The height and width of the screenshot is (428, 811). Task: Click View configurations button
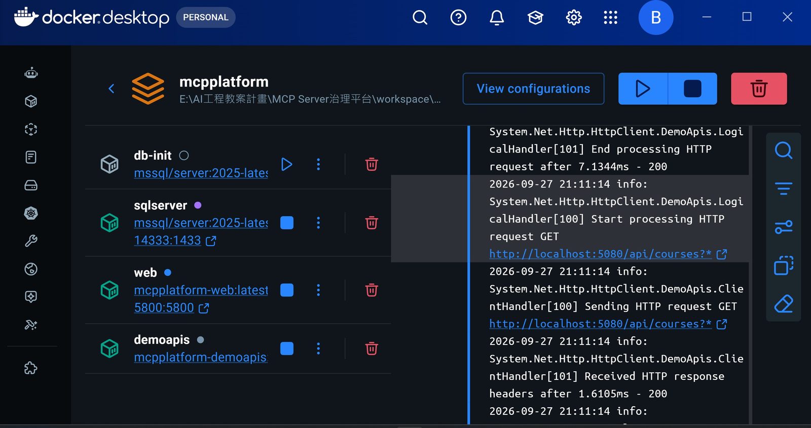(533, 89)
